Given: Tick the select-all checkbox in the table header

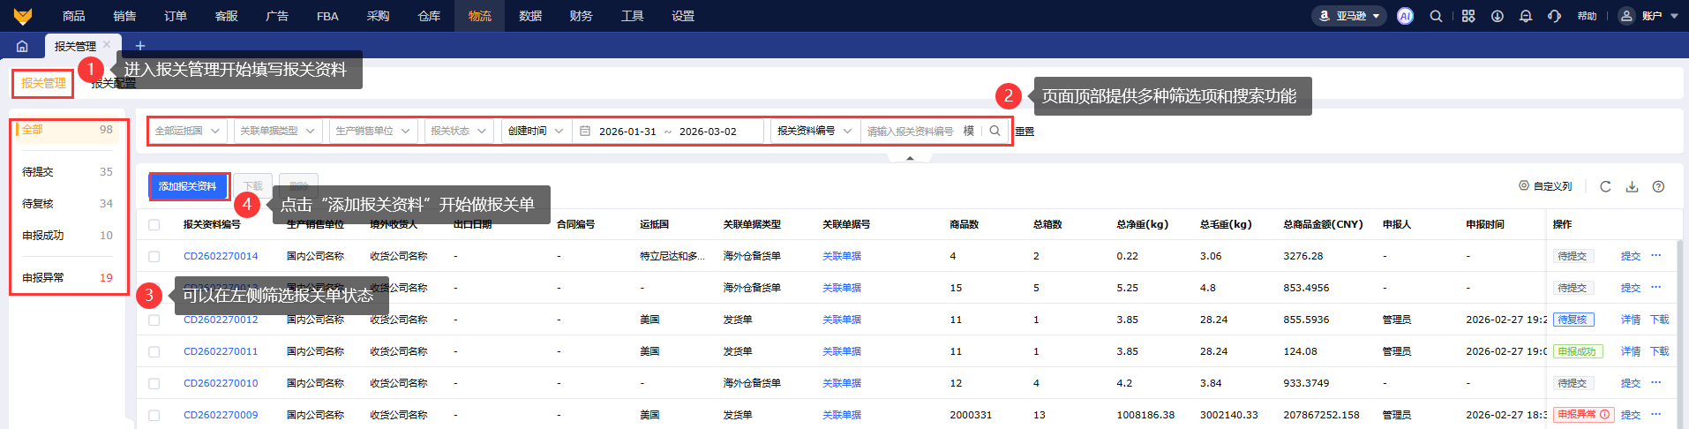Looking at the screenshot, I should [154, 224].
